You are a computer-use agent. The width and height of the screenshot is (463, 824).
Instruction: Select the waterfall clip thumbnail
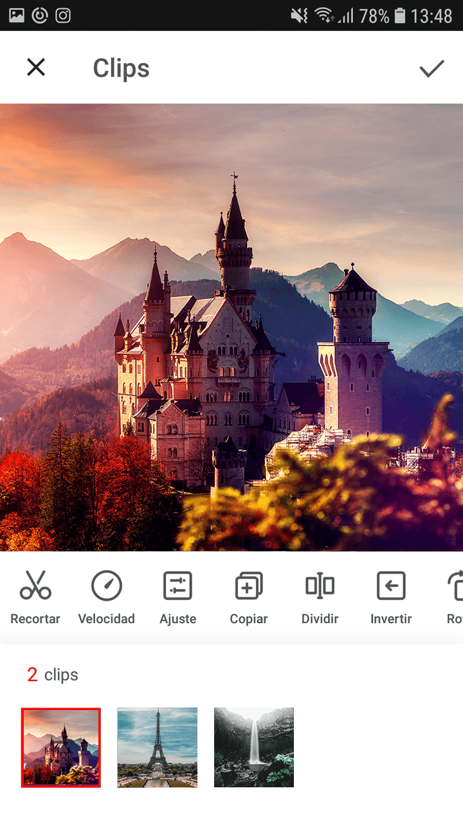(x=254, y=747)
